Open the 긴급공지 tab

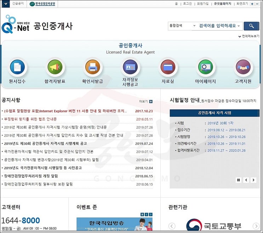(18, 4)
